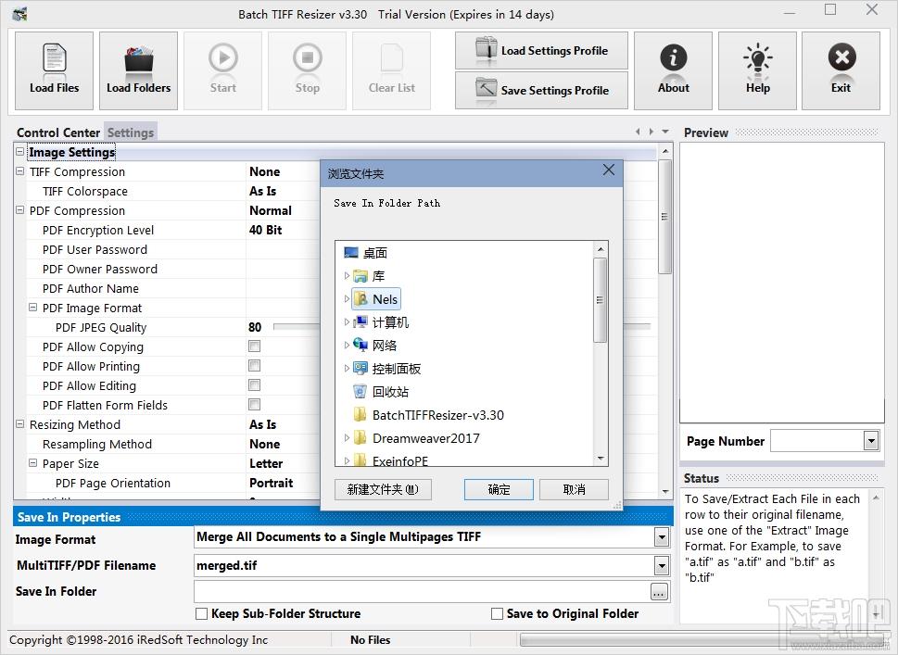Screen dimensions: 898x655
Task: Click the Load Files toolbar button
Action: (54, 70)
